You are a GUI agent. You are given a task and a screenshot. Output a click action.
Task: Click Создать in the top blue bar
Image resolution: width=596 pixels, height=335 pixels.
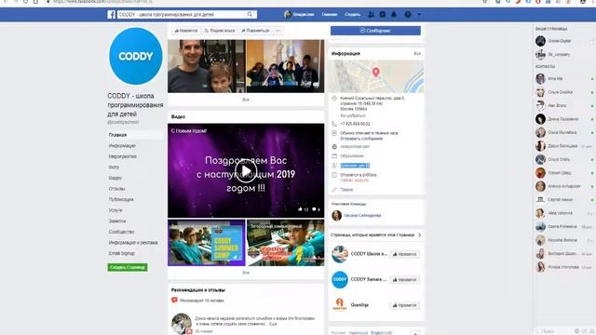(352, 15)
